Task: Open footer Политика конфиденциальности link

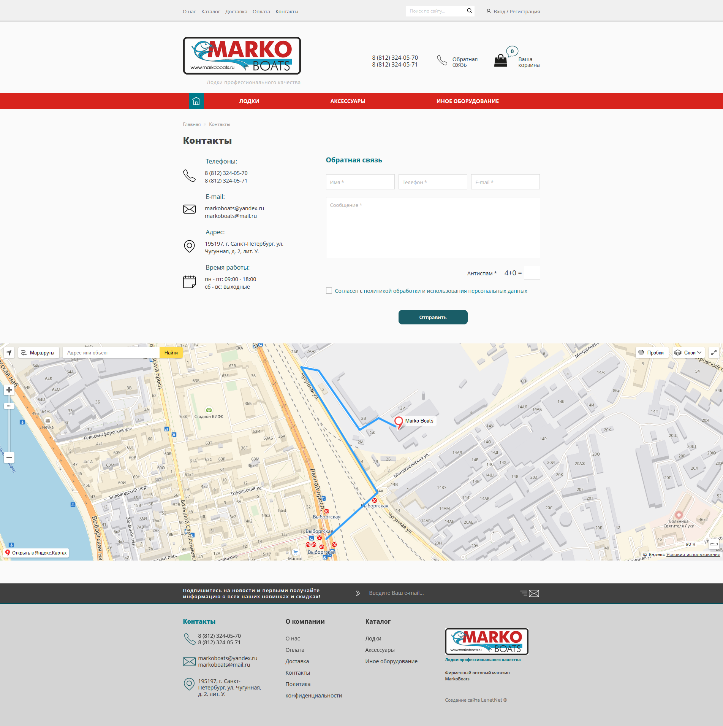Action: click(x=314, y=690)
